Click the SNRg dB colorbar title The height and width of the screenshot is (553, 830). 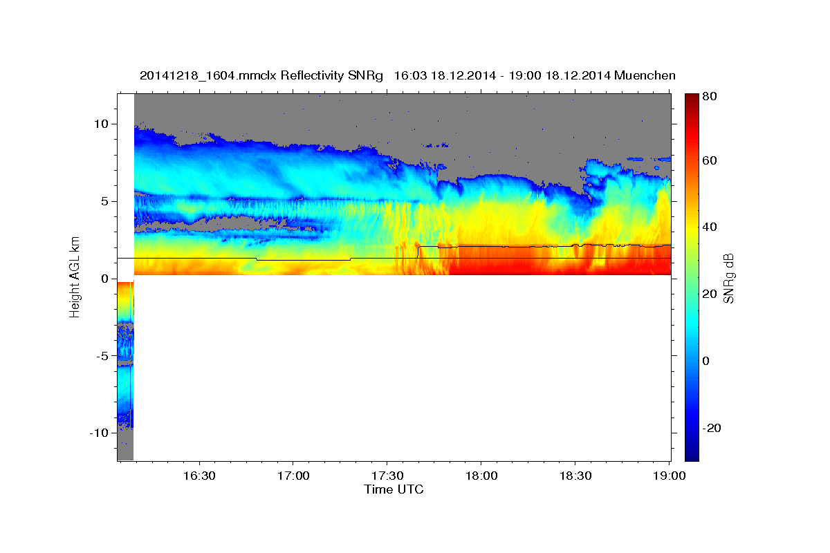pyautogui.click(x=728, y=277)
